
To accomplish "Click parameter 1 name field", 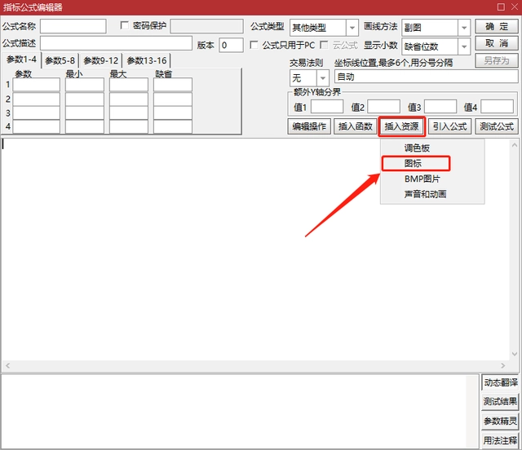I will click(x=36, y=85).
